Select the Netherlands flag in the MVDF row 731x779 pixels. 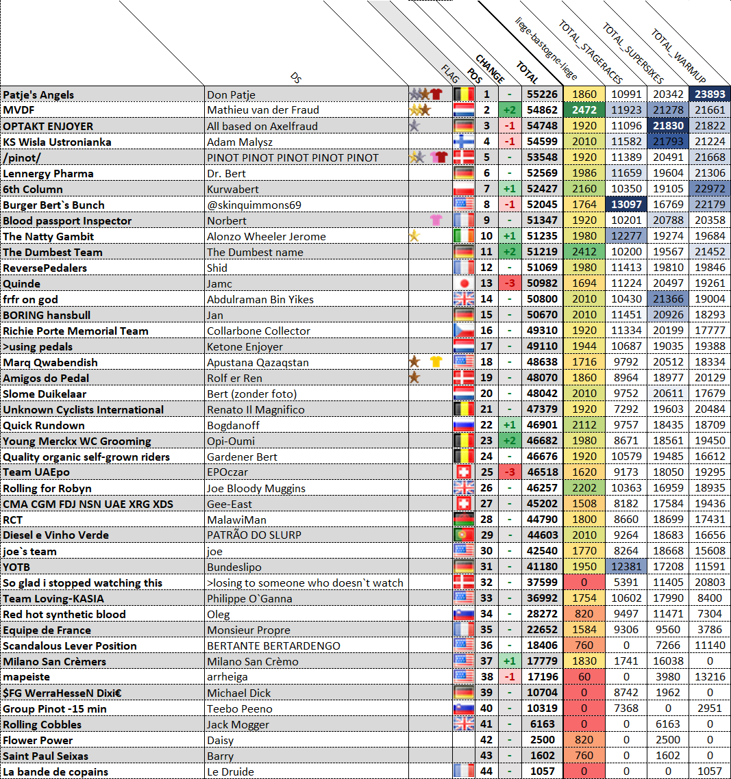click(463, 110)
